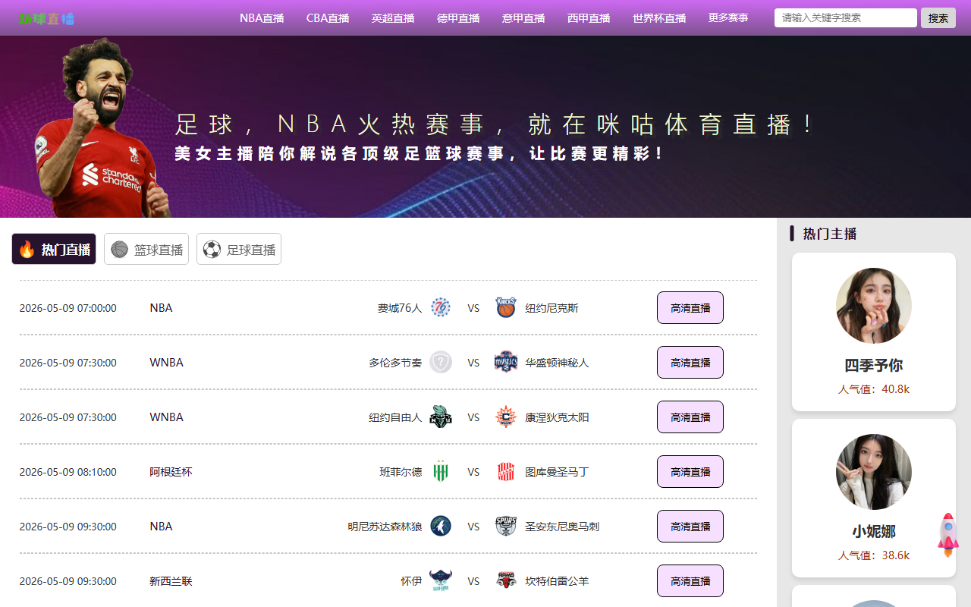Open the 四季予你 streamer name link
971x607 pixels.
point(874,365)
